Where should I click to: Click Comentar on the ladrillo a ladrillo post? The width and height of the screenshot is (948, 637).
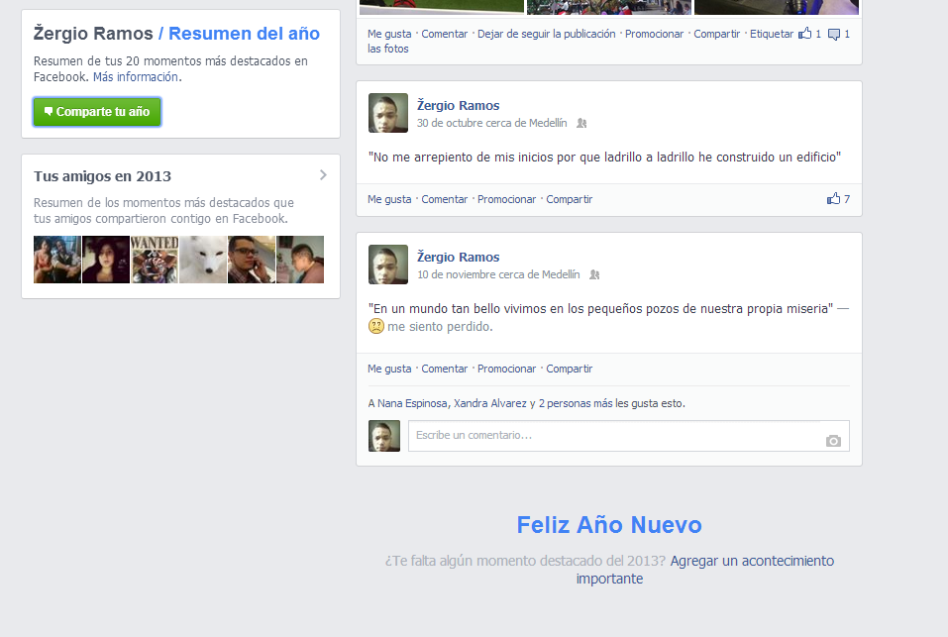pyautogui.click(x=445, y=199)
